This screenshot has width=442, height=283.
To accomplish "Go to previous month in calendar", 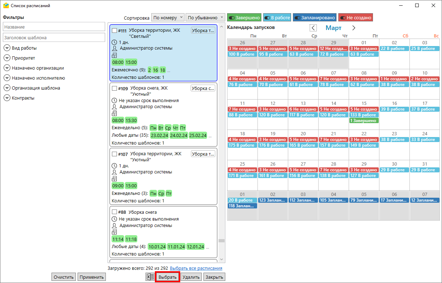I will point(313,28).
